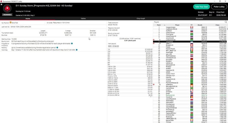The width and height of the screenshot is (228, 123).
Task: Click the Bounty column header
Action: (200, 25)
